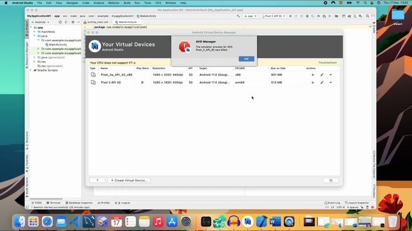Sort devices by Resolution column header
The width and height of the screenshot is (412, 231).
(159, 68)
